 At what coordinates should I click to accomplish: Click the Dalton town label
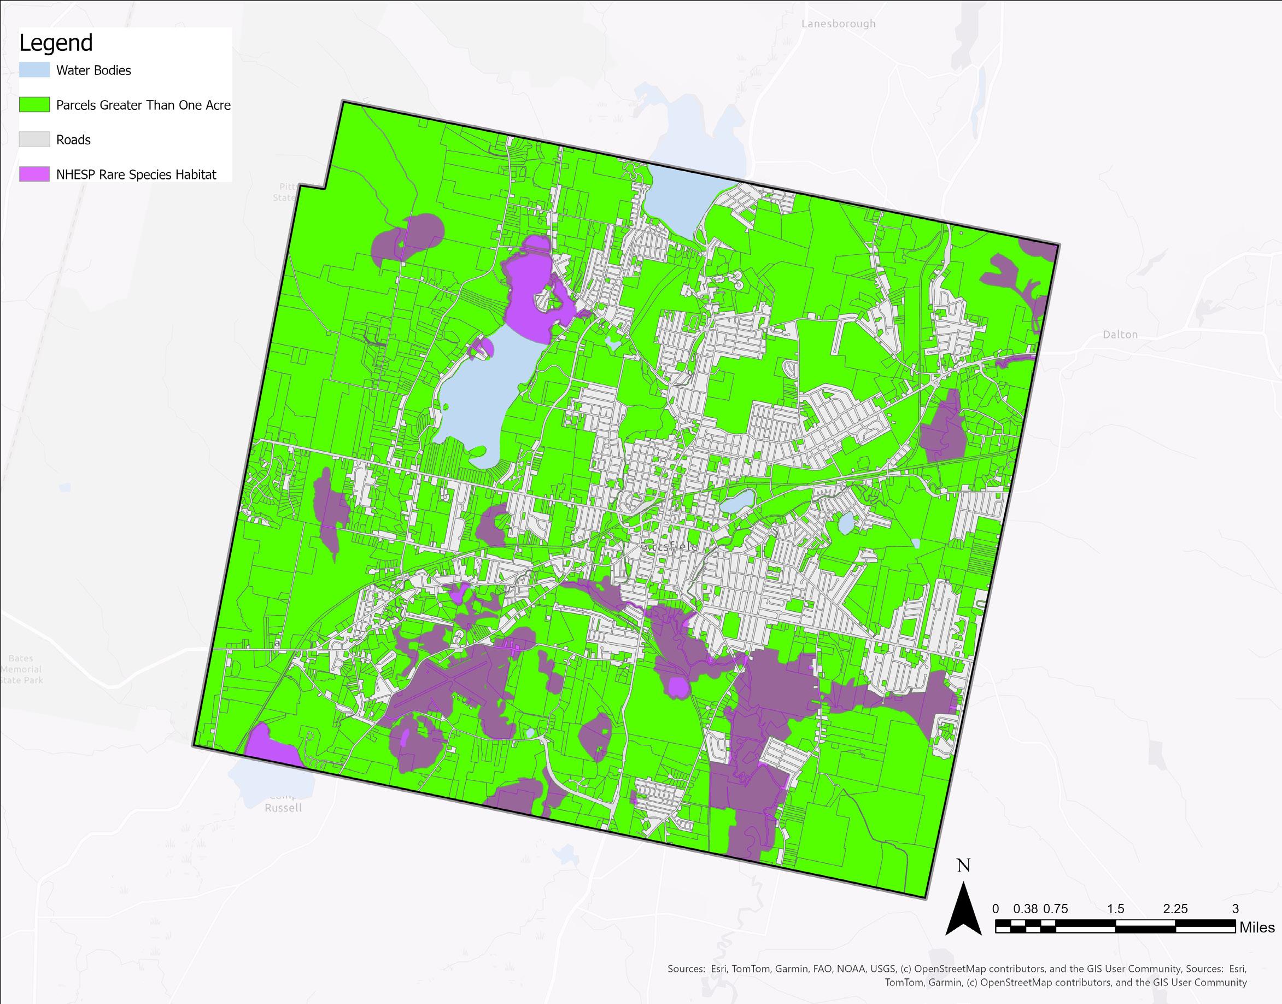[1119, 335]
